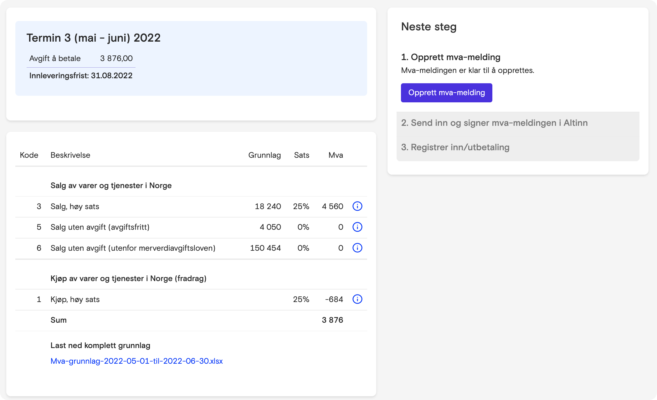Select the Kjøp, høy sats row description

[x=75, y=299]
